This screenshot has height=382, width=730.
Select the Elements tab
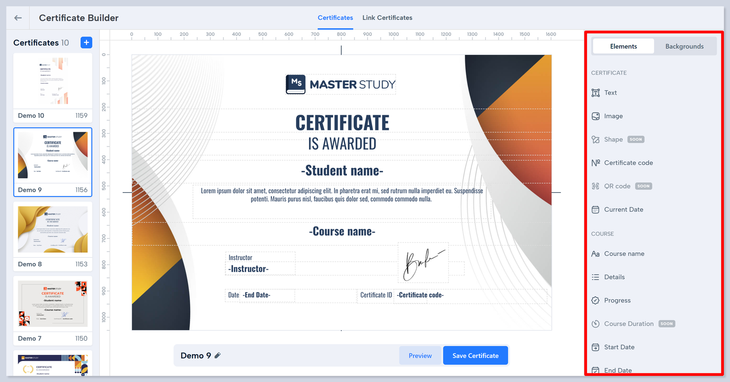pyautogui.click(x=623, y=46)
